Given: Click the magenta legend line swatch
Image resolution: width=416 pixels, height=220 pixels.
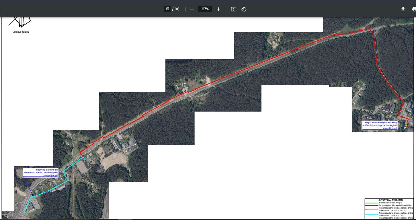Looking at the screenshot, I should 372,209.
